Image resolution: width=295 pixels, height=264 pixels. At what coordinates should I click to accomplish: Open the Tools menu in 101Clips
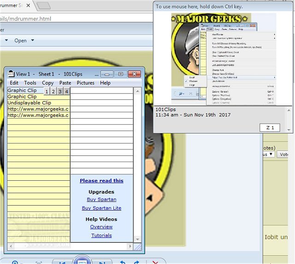pyautogui.click(x=30, y=83)
